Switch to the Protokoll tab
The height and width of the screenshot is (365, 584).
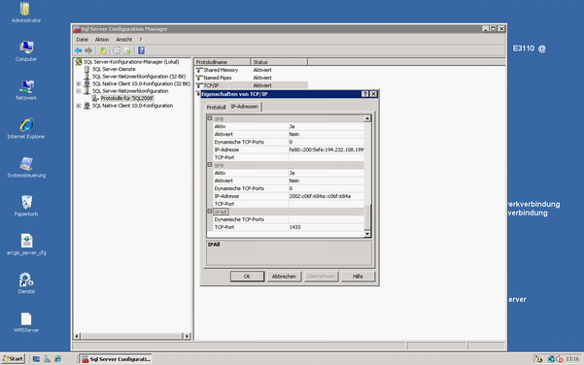216,107
